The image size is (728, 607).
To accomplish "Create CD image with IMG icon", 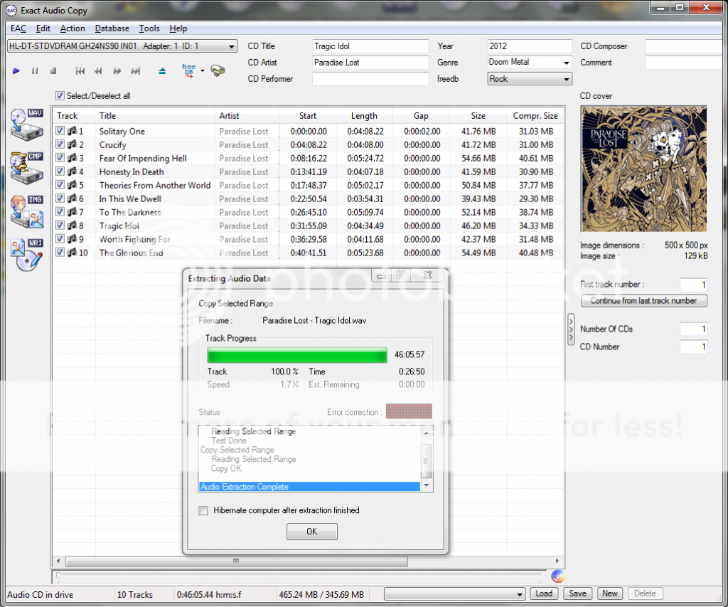I will 27,211.
